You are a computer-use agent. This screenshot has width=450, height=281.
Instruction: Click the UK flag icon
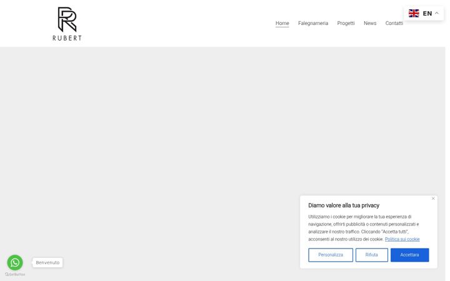point(414,13)
